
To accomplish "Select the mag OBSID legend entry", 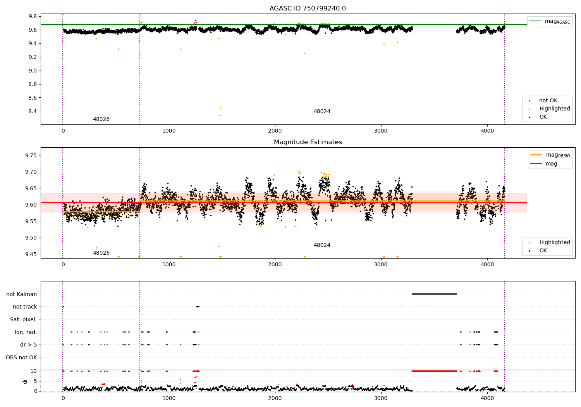I will click(x=550, y=155).
